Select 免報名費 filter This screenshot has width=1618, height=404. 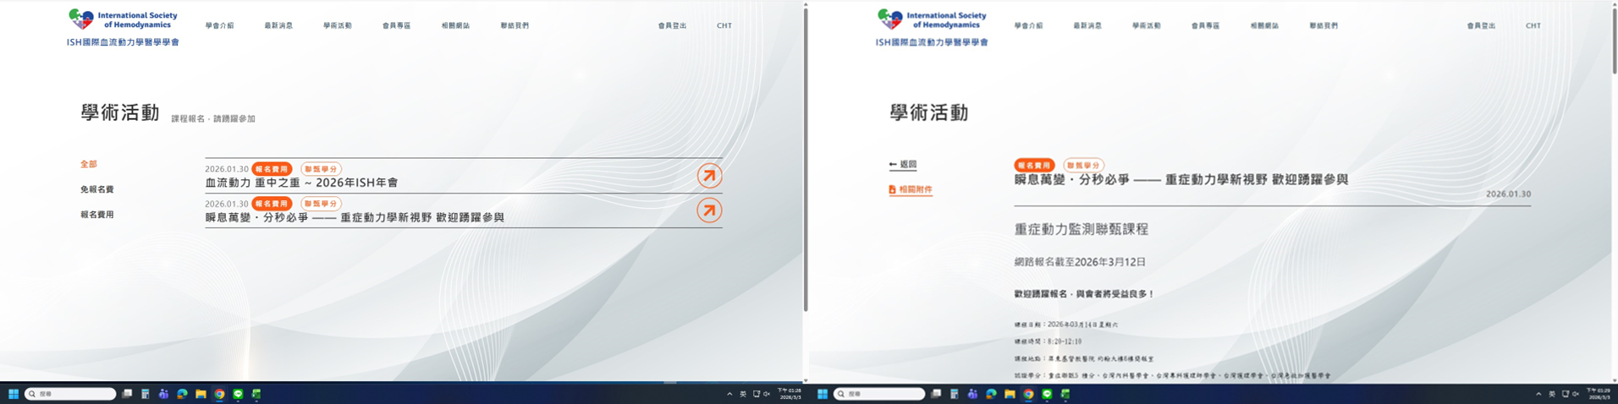tap(97, 190)
